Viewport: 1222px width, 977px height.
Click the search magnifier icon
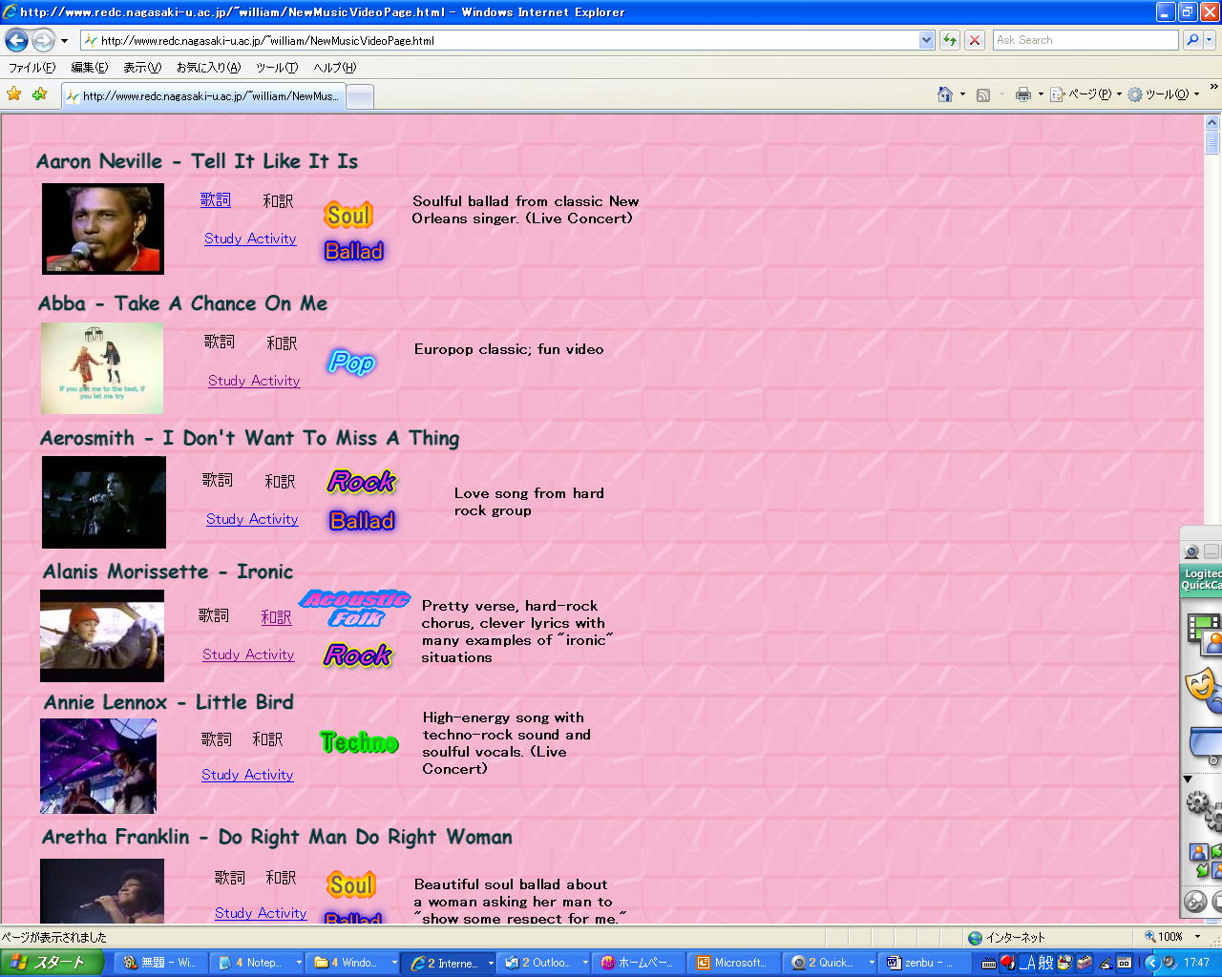1192,40
